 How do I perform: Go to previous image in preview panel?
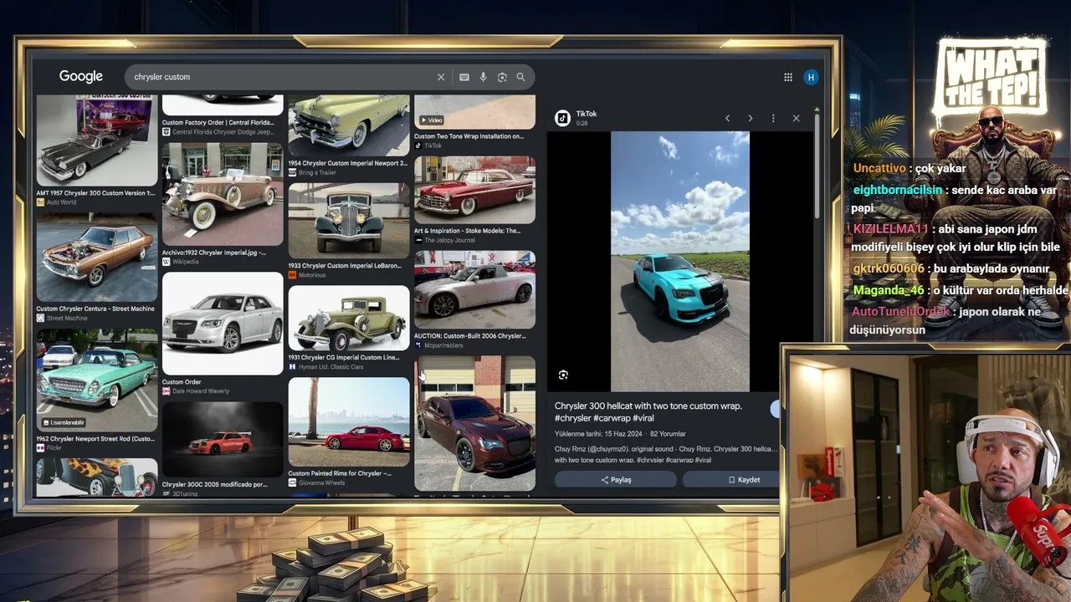click(x=727, y=118)
